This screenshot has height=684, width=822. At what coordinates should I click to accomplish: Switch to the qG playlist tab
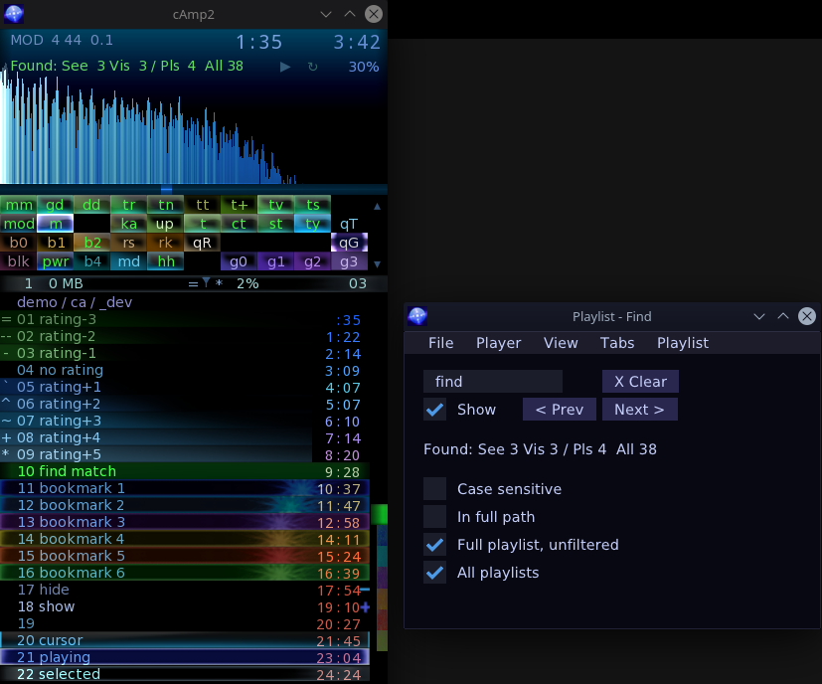pyautogui.click(x=349, y=243)
